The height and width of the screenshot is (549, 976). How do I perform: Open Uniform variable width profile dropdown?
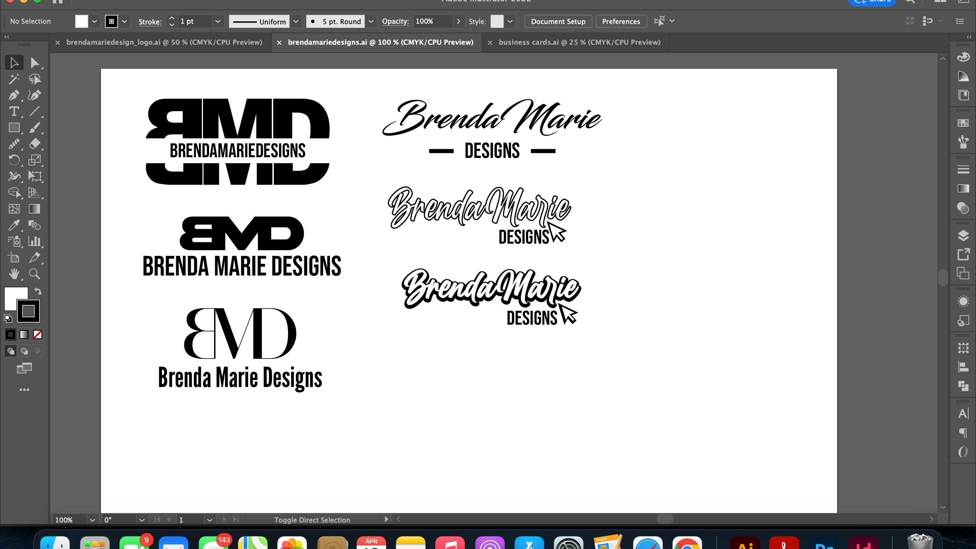pyautogui.click(x=296, y=21)
